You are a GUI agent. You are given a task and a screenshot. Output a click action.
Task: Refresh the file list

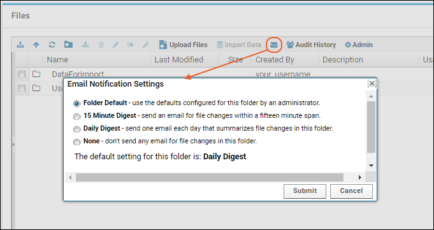tap(52, 45)
